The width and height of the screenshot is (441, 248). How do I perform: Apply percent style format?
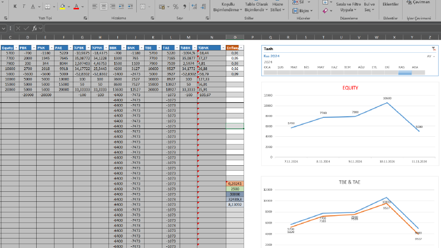tap(176, 7)
